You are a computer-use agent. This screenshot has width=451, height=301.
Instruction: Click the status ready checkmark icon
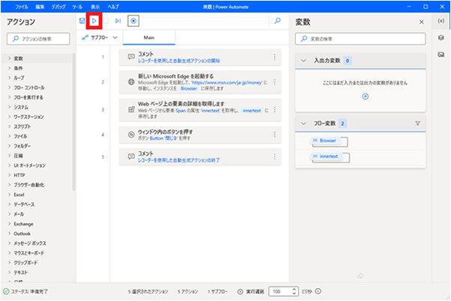6,291
